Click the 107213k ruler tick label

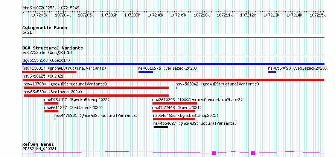pos(271,15)
